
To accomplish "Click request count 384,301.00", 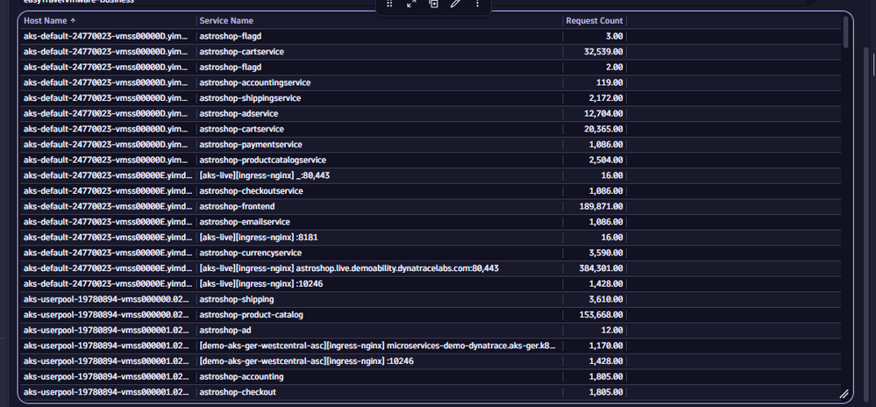I will pyautogui.click(x=602, y=268).
